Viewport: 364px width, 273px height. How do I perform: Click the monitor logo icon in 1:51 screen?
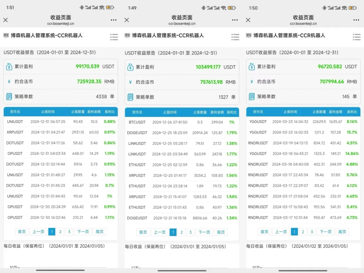[x=6, y=35]
